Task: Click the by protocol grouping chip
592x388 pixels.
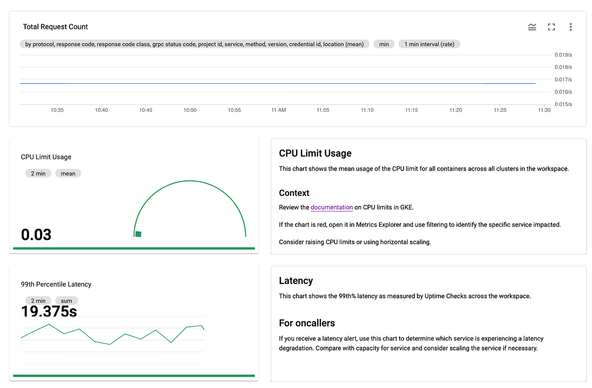Action: [194, 44]
